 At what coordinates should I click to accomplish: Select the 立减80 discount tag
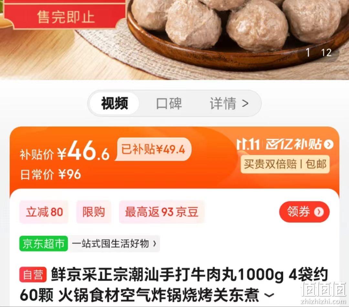tap(44, 212)
